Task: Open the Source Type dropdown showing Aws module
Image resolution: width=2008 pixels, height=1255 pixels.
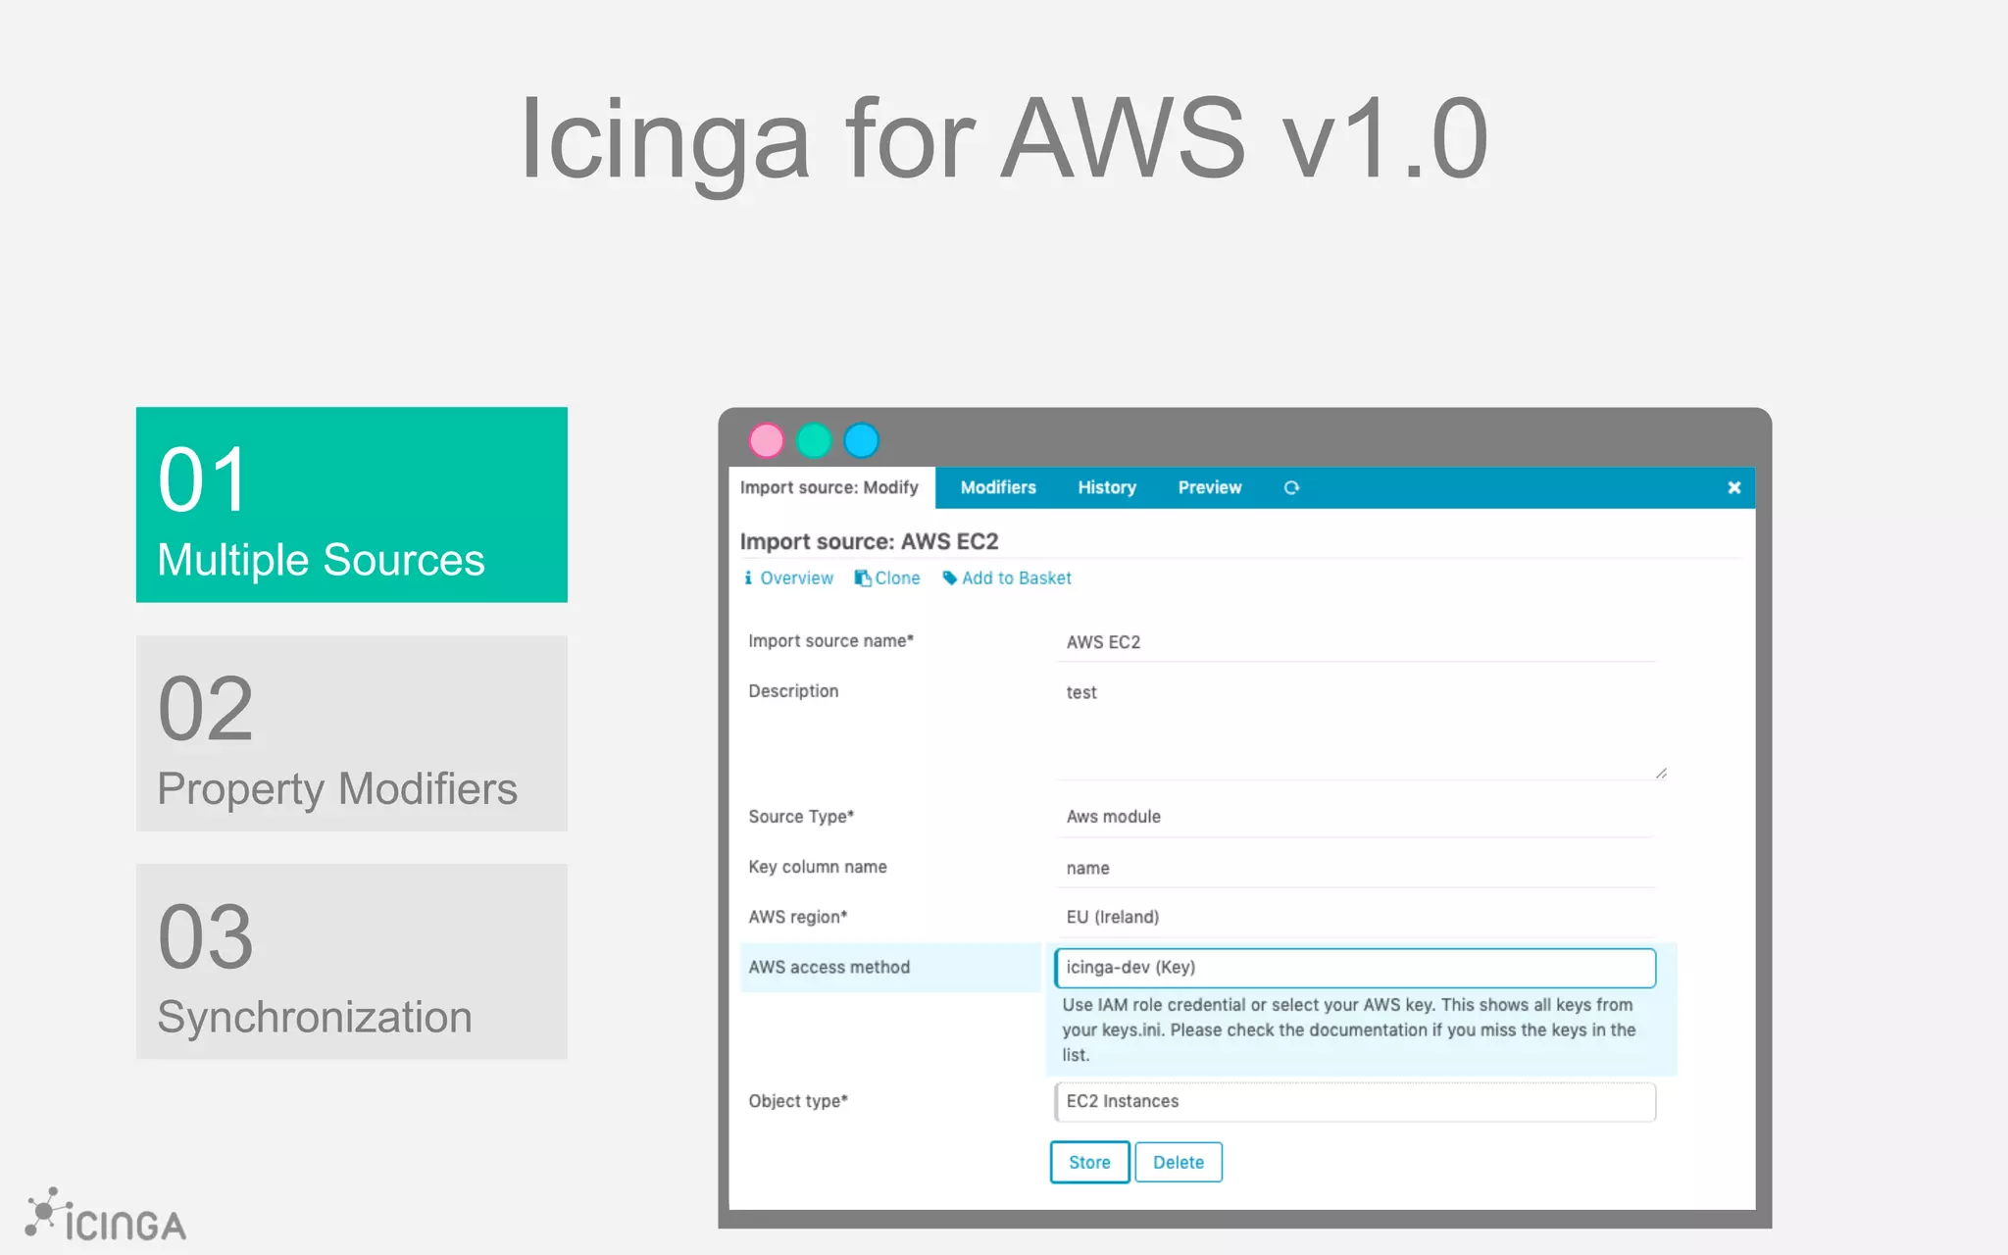Action: pos(1355,817)
